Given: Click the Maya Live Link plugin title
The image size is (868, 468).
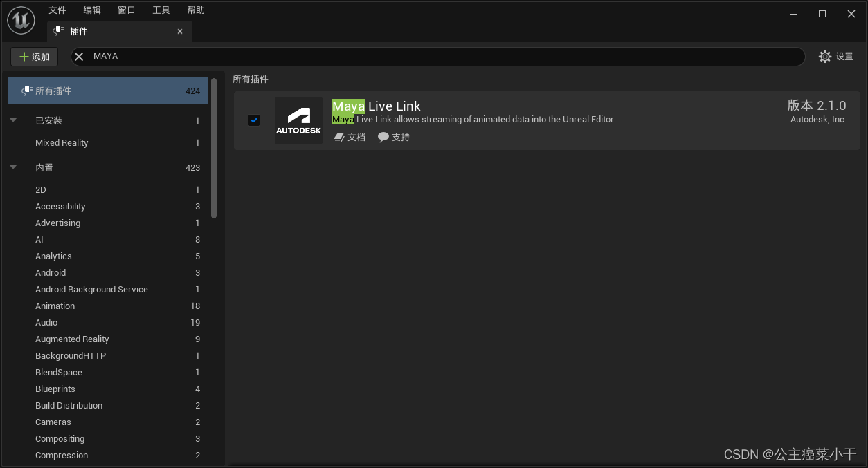Looking at the screenshot, I should [376, 106].
